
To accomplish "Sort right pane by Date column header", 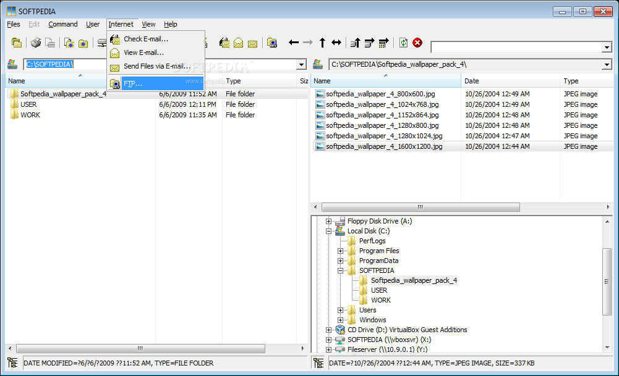I will 510,81.
